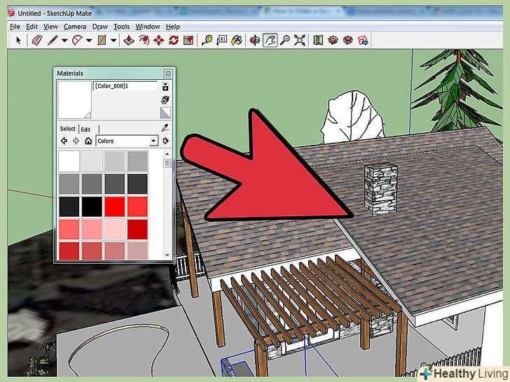Pick the Move tool

coord(159,41)
